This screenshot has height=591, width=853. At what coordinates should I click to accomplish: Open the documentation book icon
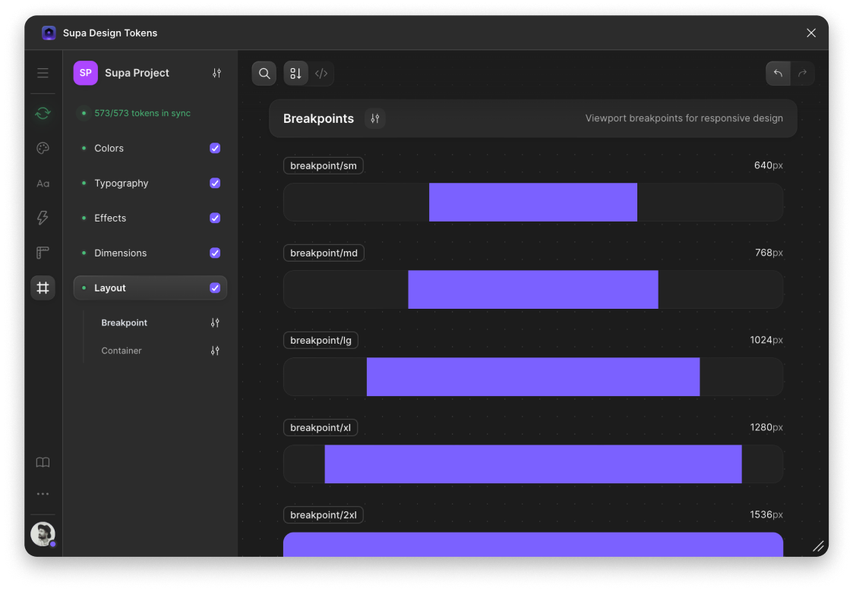coord(43,462)
